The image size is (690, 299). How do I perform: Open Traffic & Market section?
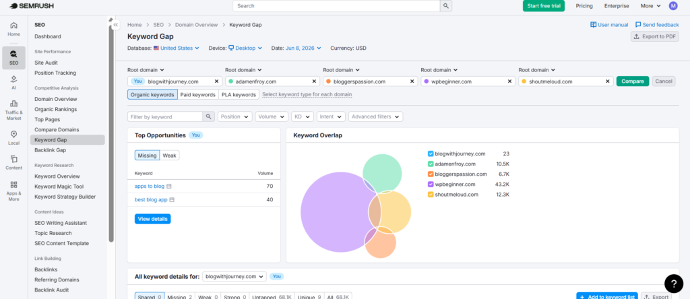pos(13,110)
